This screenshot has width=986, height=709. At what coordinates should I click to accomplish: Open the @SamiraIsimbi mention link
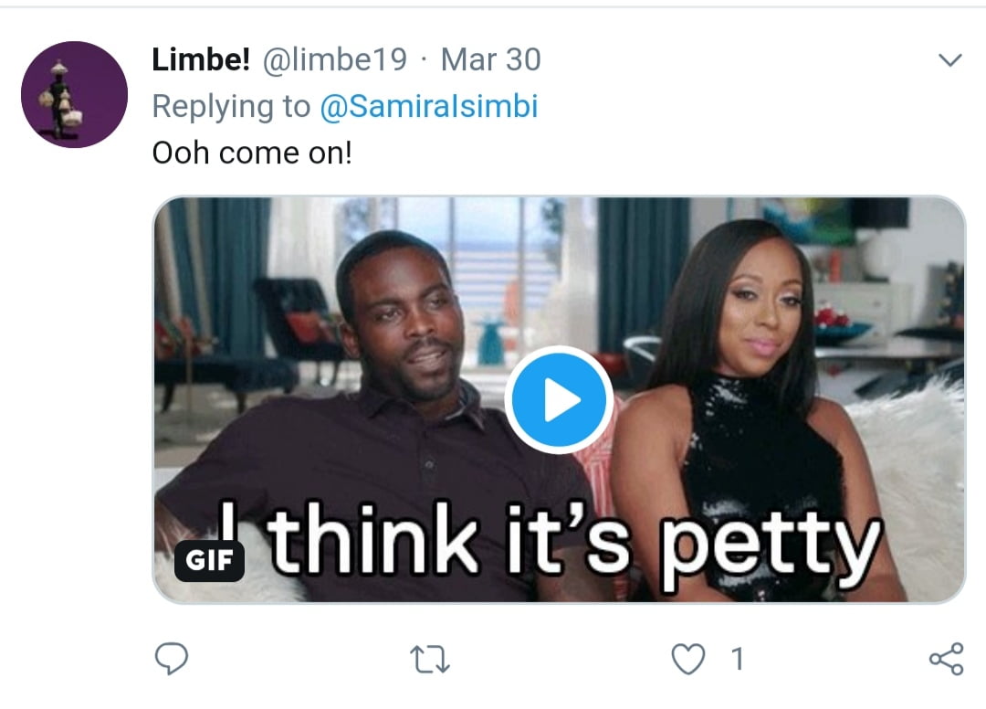pyautogui.click(x=429, y=107)
